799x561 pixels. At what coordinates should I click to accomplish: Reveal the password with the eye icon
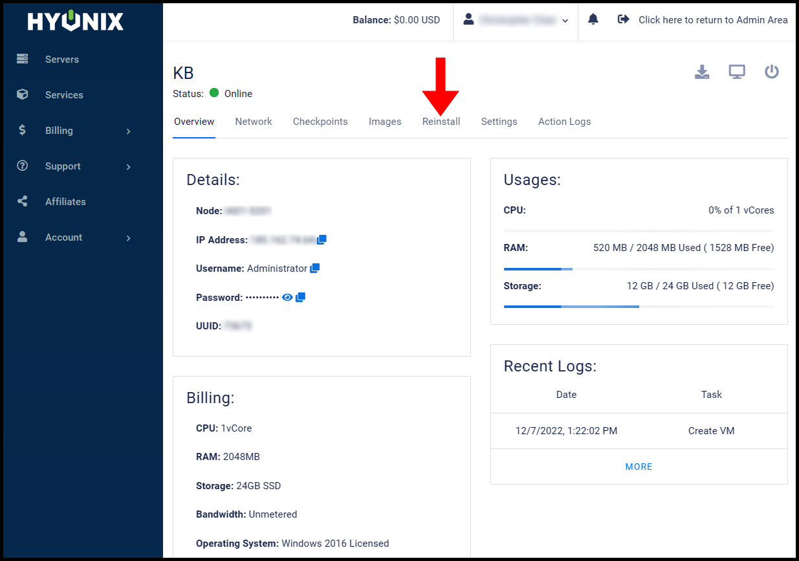point(287,297)
